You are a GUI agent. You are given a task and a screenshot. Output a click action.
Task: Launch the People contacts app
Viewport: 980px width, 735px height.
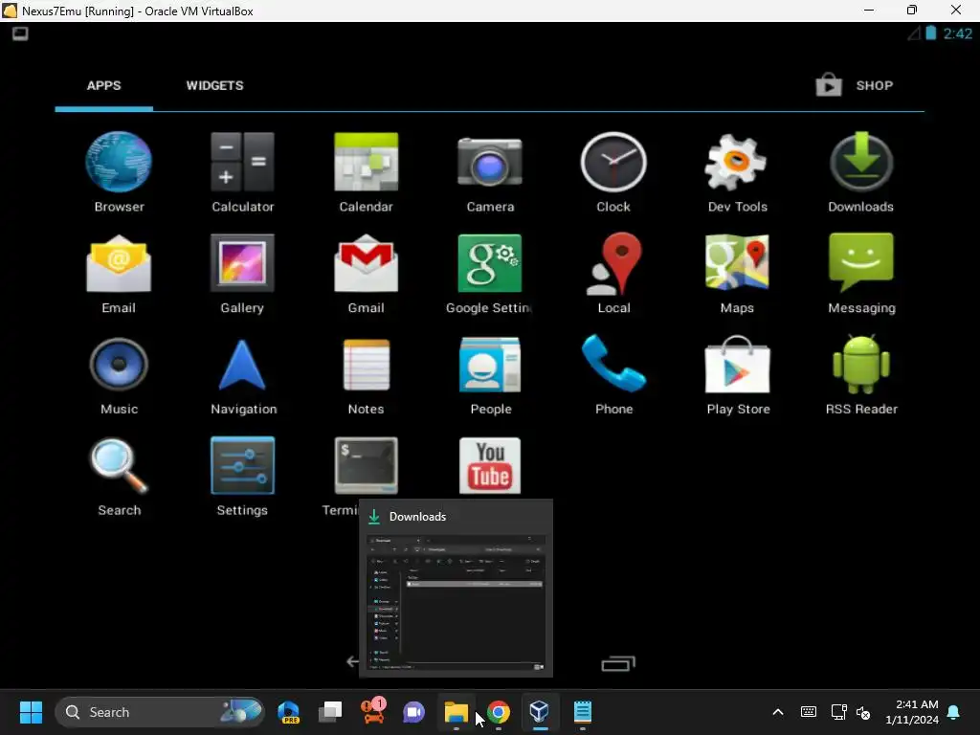[490, 374]
